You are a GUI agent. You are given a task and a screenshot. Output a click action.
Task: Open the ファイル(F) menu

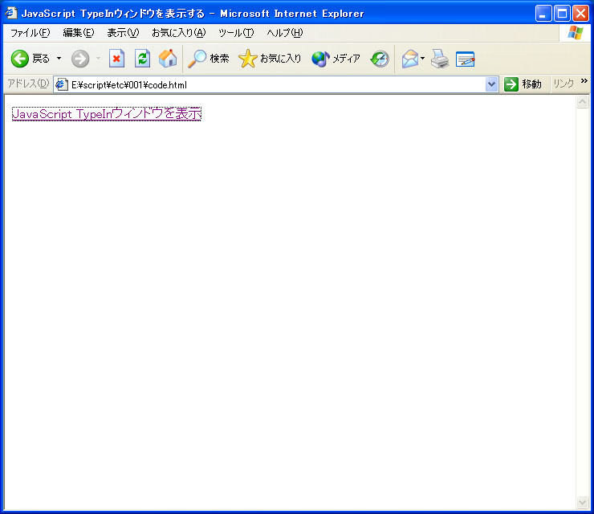click(x=30, y=33)
